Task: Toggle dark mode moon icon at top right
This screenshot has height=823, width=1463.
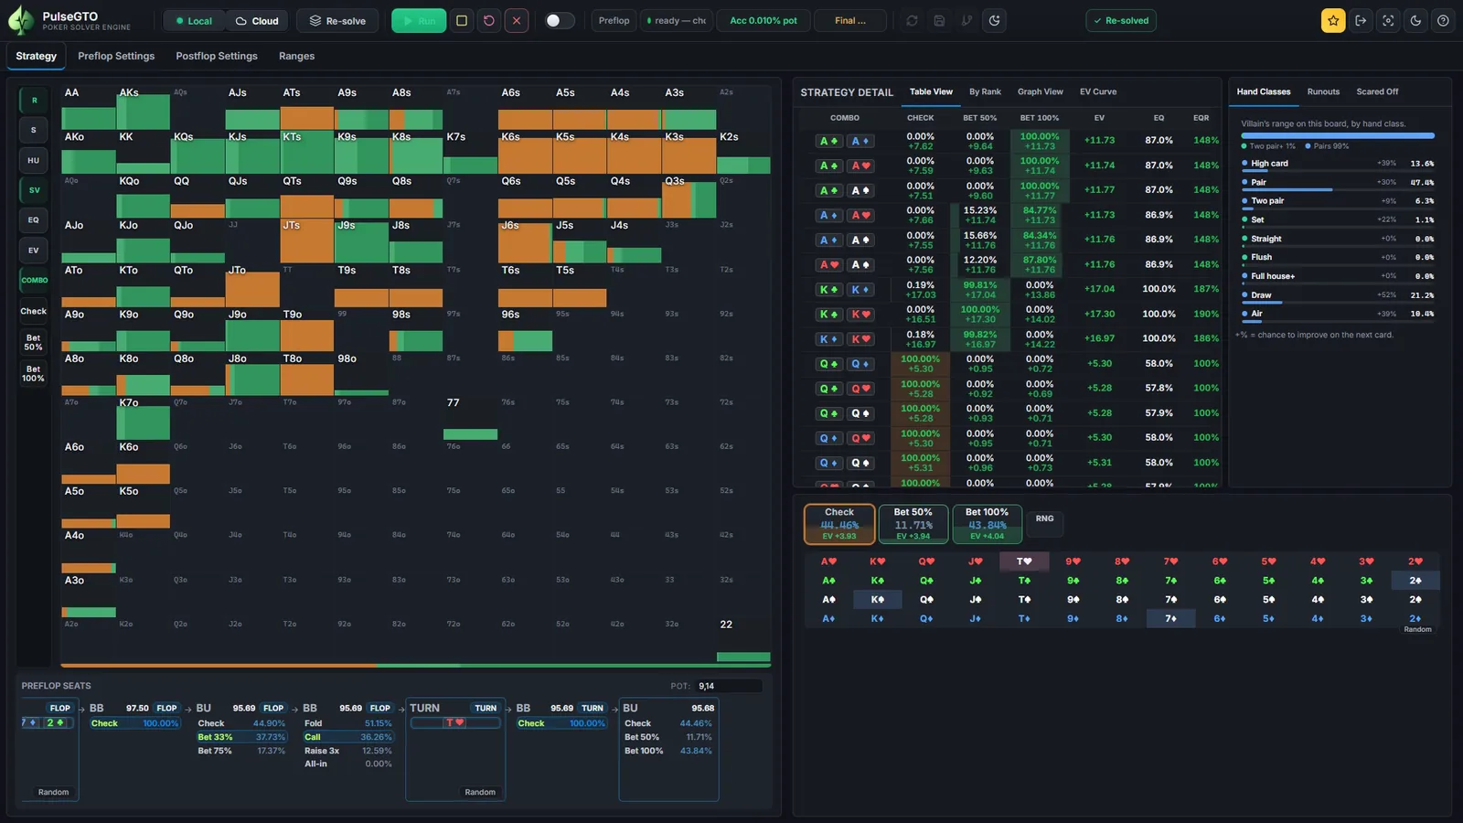Action: point(1415,20)
